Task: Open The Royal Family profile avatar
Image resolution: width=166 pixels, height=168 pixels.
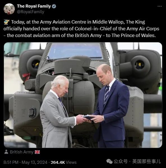Action: tap(9, 9)
